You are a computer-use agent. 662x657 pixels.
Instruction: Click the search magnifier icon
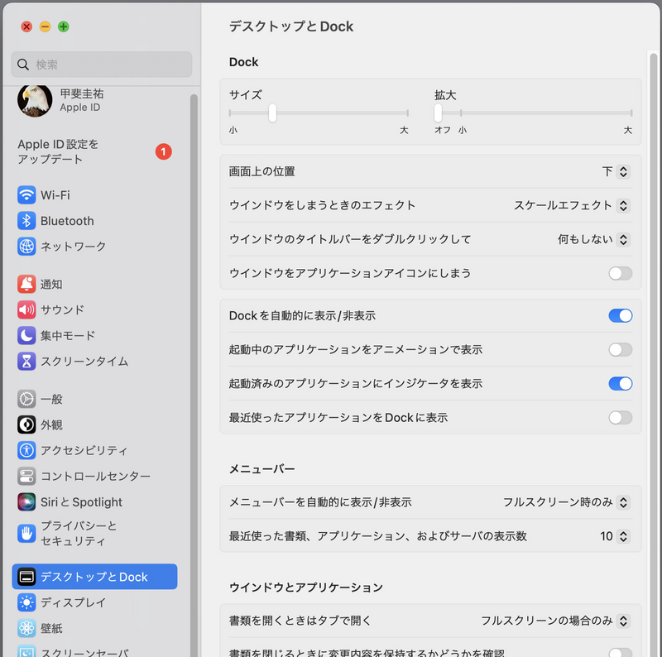(x=23, y=65)
